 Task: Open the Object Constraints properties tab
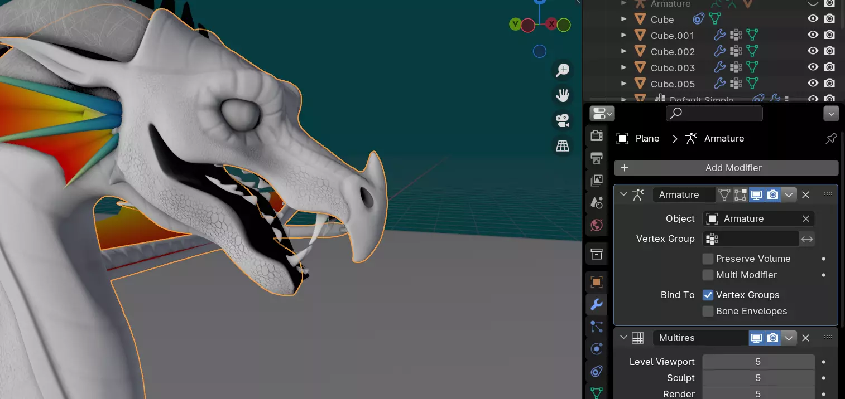[x=597, y=371]
